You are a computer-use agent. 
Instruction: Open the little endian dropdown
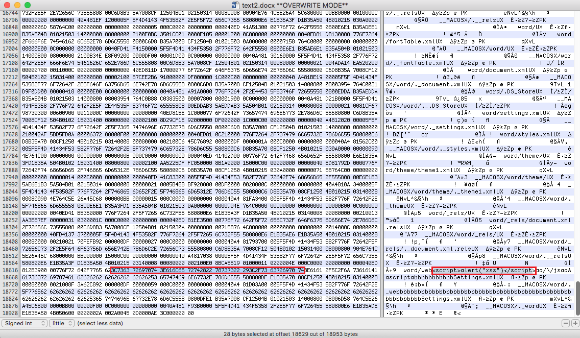[62, 323]
